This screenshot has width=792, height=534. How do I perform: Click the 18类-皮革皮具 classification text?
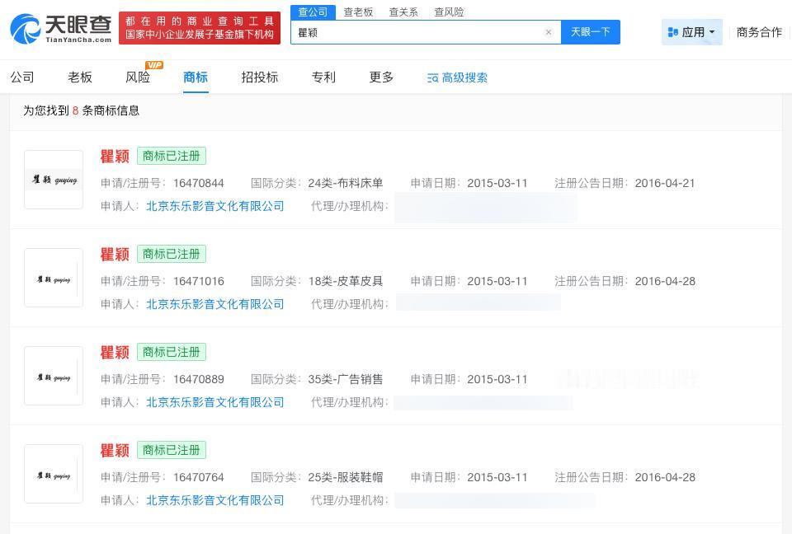click(346, 281)
